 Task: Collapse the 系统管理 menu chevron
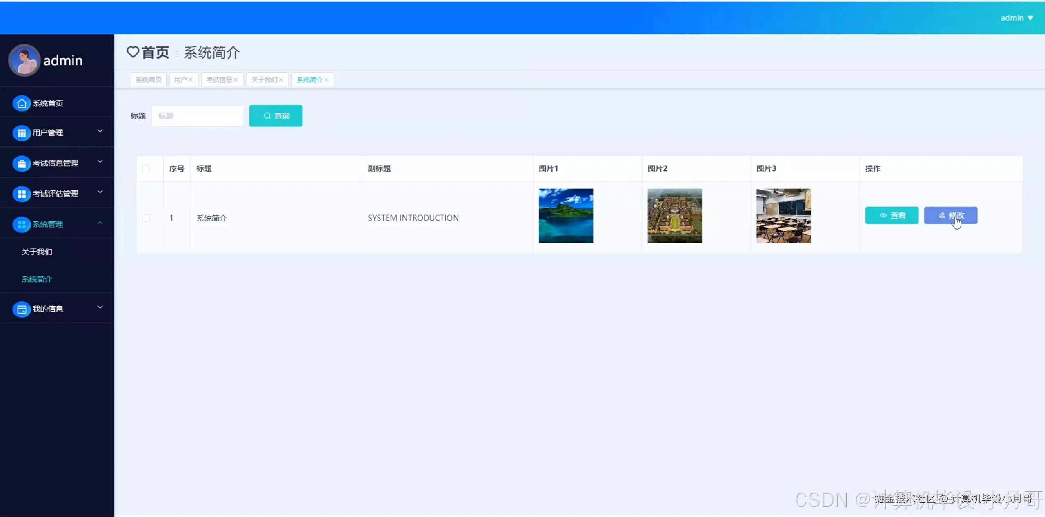[100, 223]
